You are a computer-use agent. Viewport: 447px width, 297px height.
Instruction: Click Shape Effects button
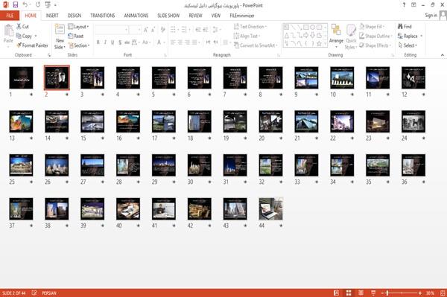375,45
